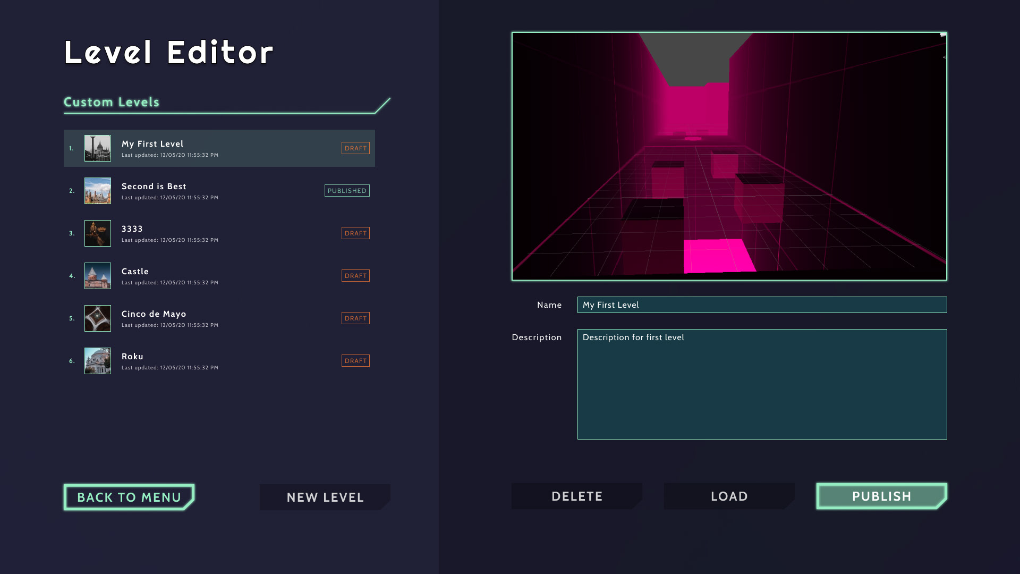The height and width of the screenshot is (574, 1020).
Task: Click the 3333 level thumbnail image
Action: point(98,233)
